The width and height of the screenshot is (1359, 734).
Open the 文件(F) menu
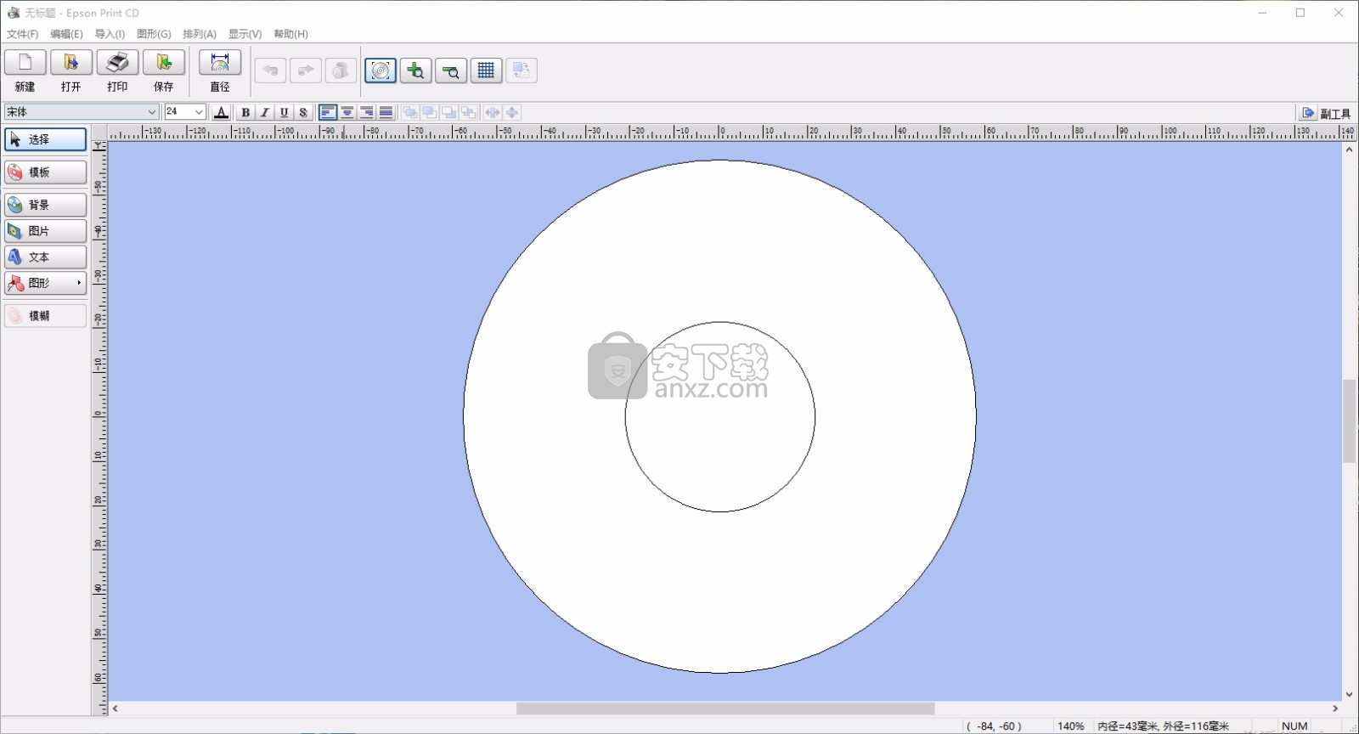coord(22,34)
